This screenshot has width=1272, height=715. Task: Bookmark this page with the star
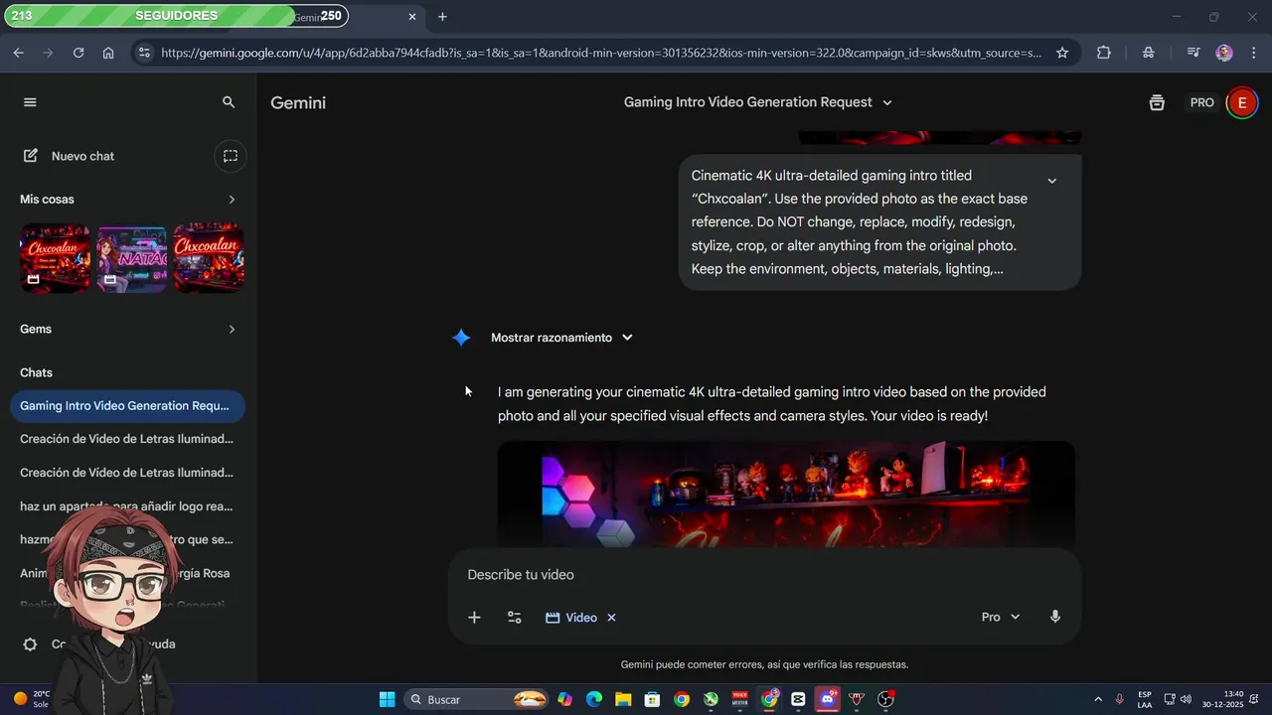click(x=1062, y=53)
